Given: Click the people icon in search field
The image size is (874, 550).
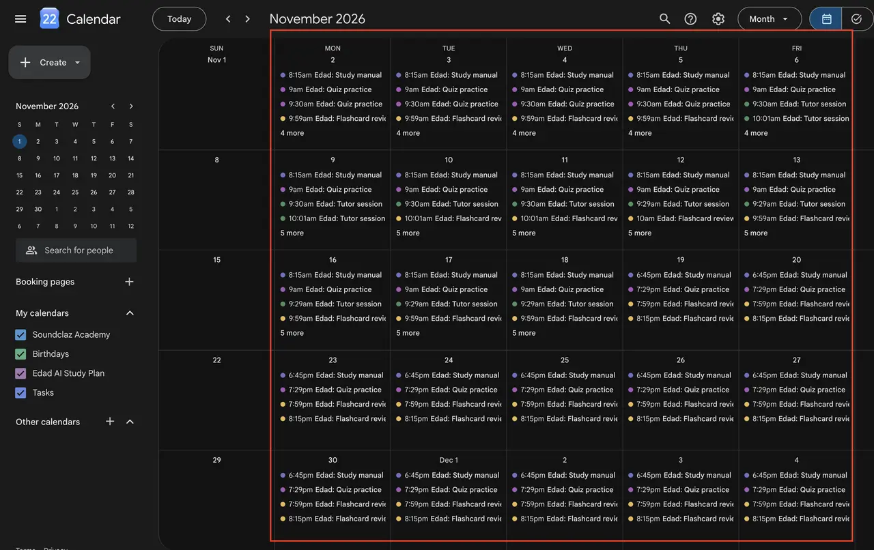Looking at the screenshot, I should coord(31,250).
